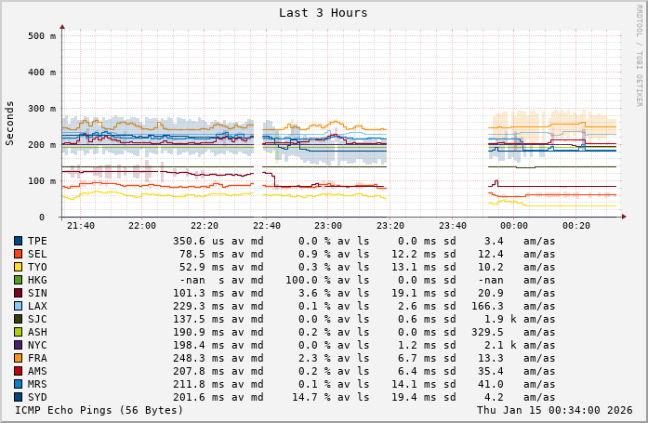Image resolution: width=648 pixels, height=423 pixels.
Task: Click the 500 m y-axis label
Action: [x=42, y=36]
